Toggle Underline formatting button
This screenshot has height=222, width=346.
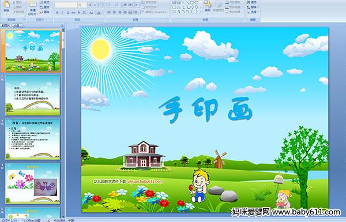[68, 13]
